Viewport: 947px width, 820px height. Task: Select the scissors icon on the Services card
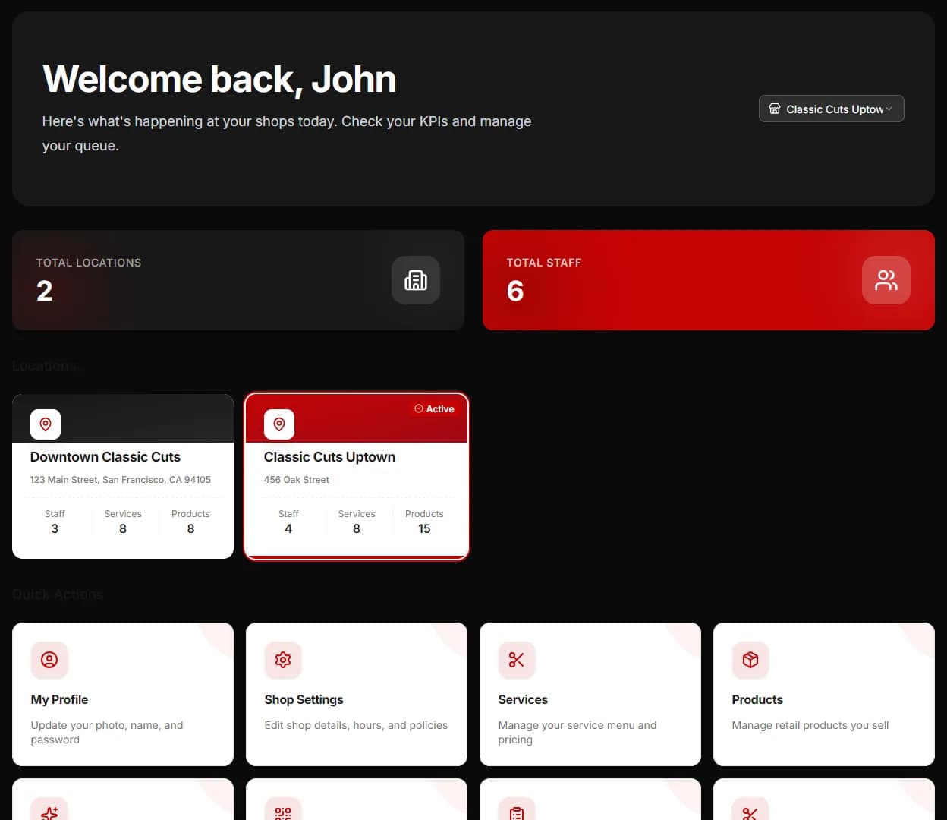[517, 660]
